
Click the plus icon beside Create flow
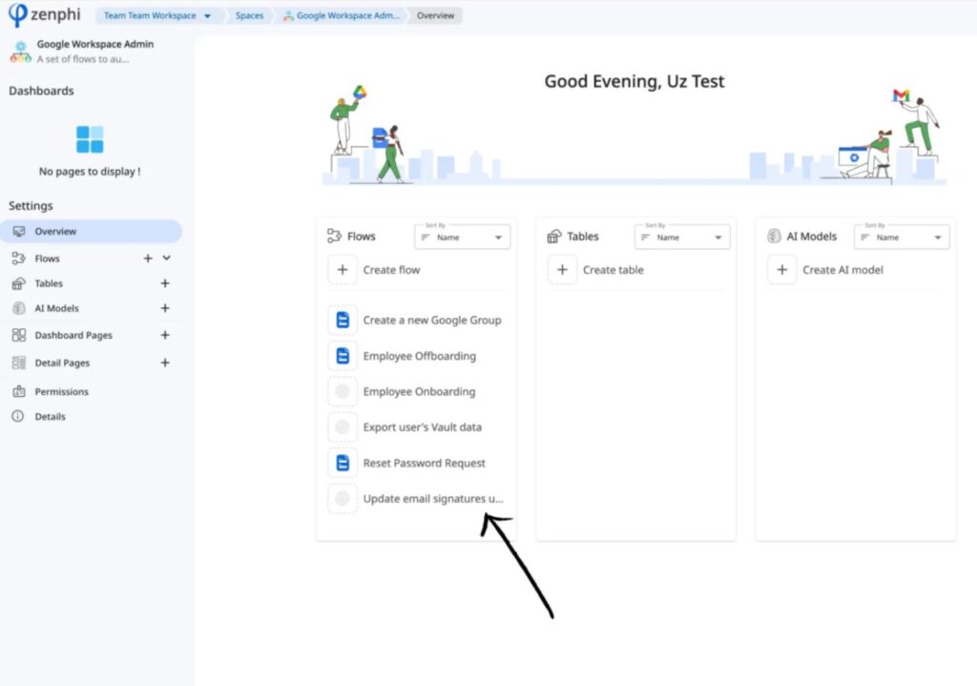343,270
